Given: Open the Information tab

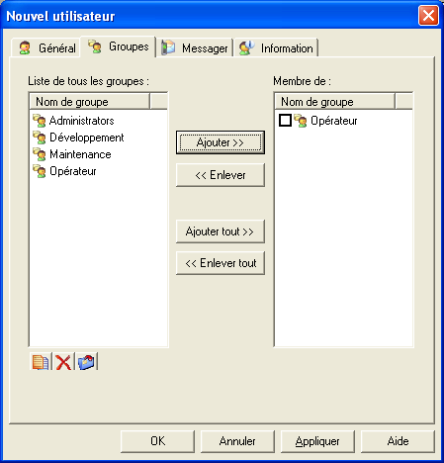Looking at the screenshot, I should coord(276,48).
